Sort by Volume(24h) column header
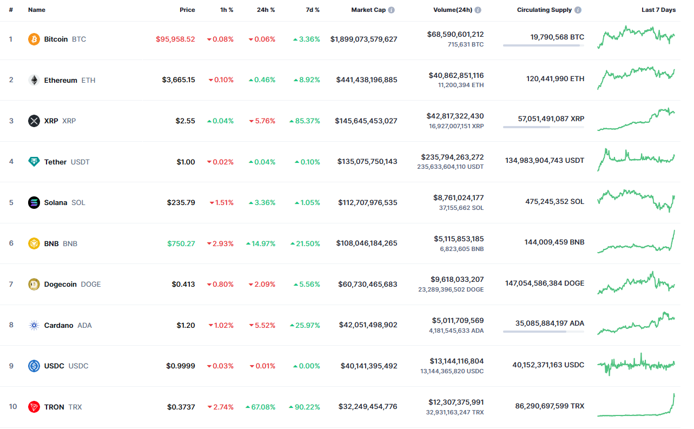Screen dimensions: 694x429 point(453,10)
